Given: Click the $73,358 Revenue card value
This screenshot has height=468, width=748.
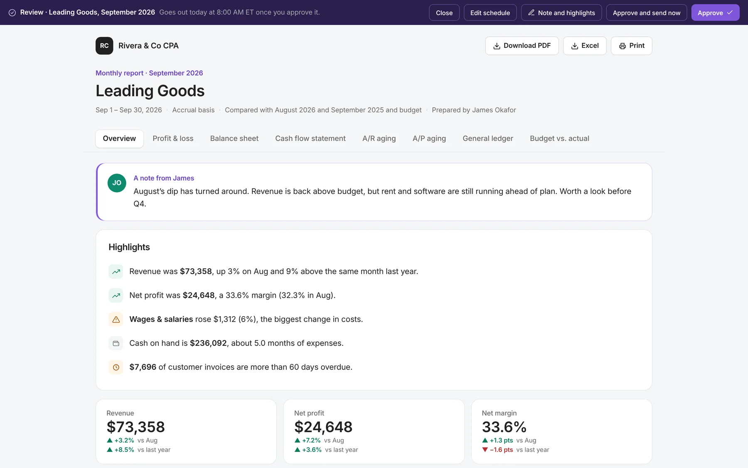Looking at the screenshot, I should 135,427.
